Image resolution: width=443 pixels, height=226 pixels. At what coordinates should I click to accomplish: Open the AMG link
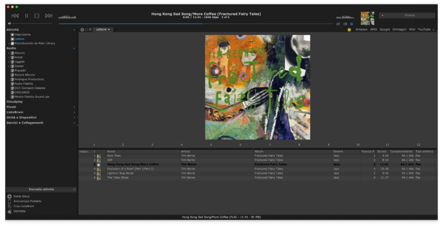tap(373, 29)
